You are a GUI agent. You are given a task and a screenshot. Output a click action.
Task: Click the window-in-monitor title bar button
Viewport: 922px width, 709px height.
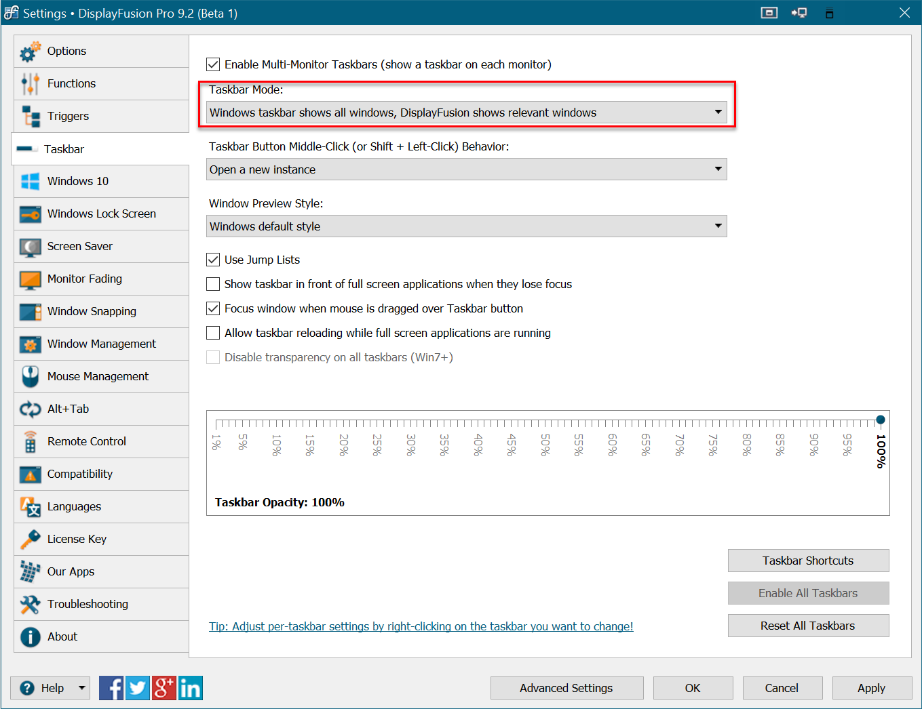point(769,13)
